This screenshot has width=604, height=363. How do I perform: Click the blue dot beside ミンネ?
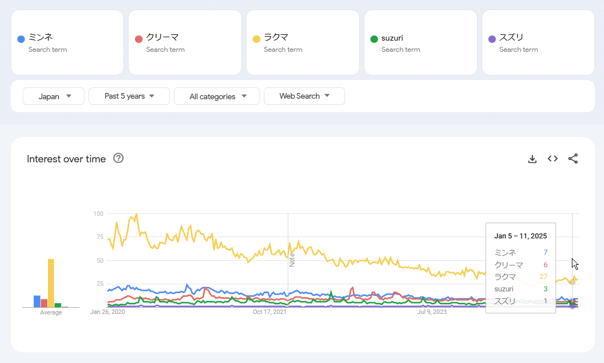[x=21, y=39]
